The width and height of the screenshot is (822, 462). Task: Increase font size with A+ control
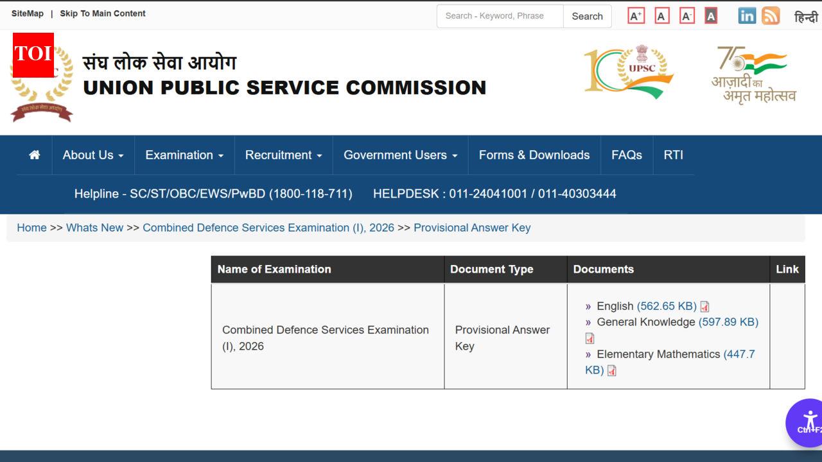pos(636,15)
